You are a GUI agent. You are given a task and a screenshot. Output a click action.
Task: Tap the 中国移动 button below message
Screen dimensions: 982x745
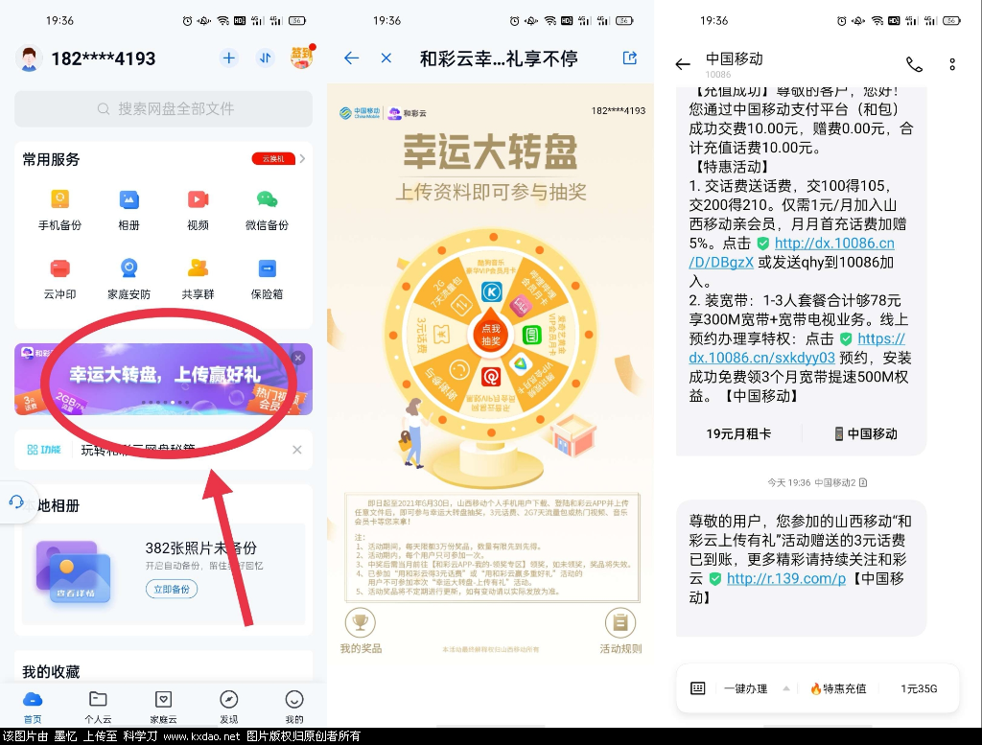[x=866, y=433]
